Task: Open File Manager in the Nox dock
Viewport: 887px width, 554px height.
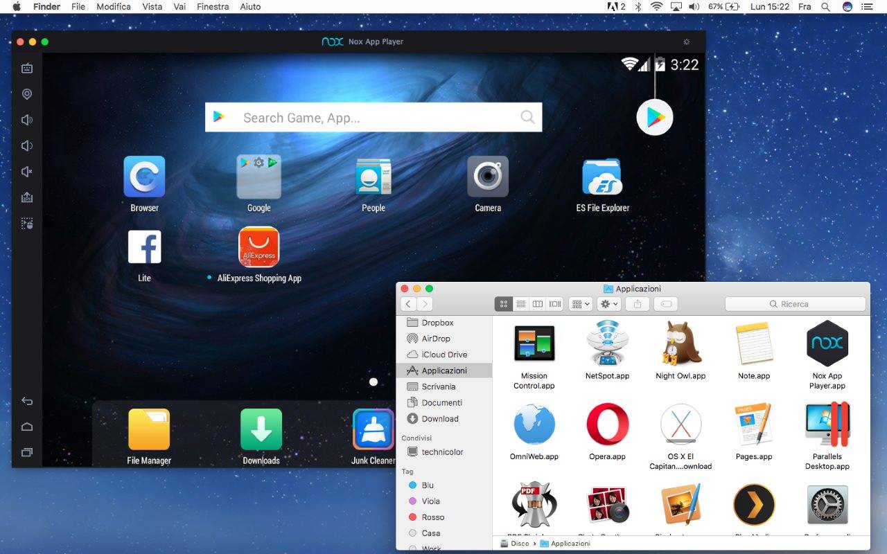Action: pyautogui.click(x=149, y=429)
